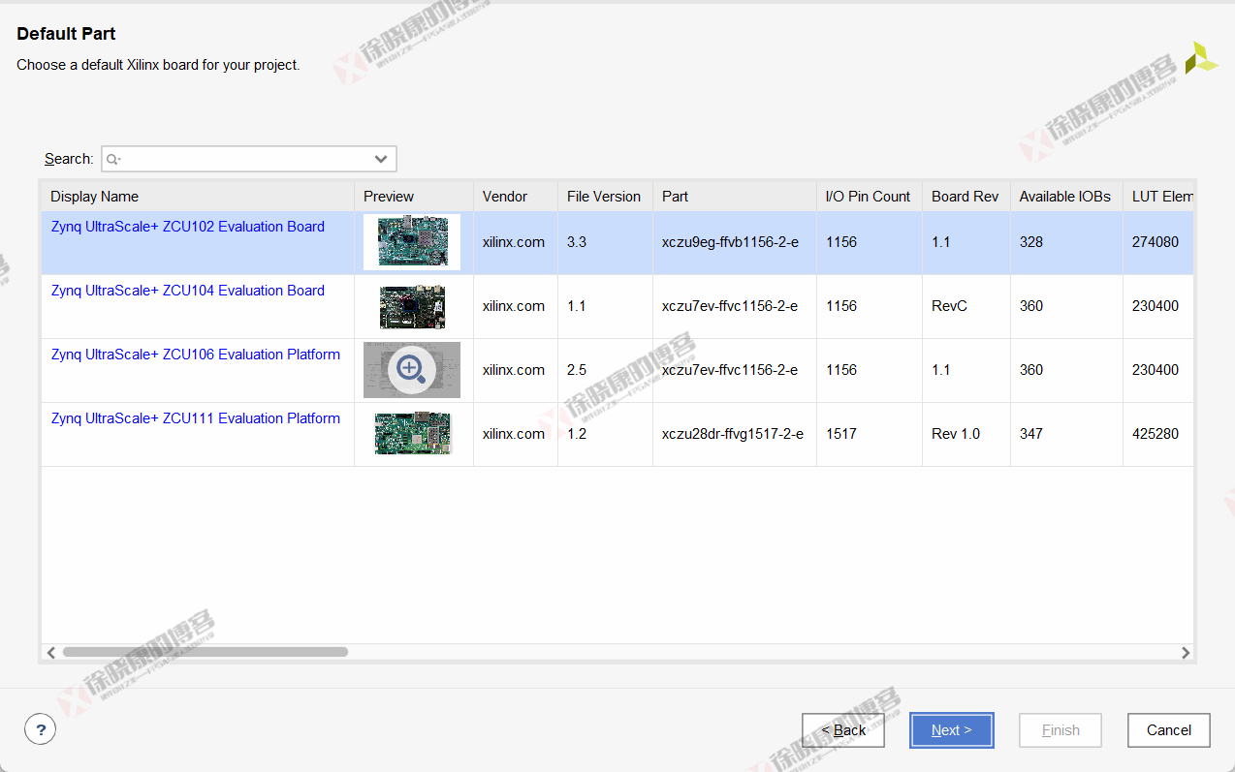Click the Finish button
1235x772 pixels.
pyautogui.click(x=1061, y=730)
